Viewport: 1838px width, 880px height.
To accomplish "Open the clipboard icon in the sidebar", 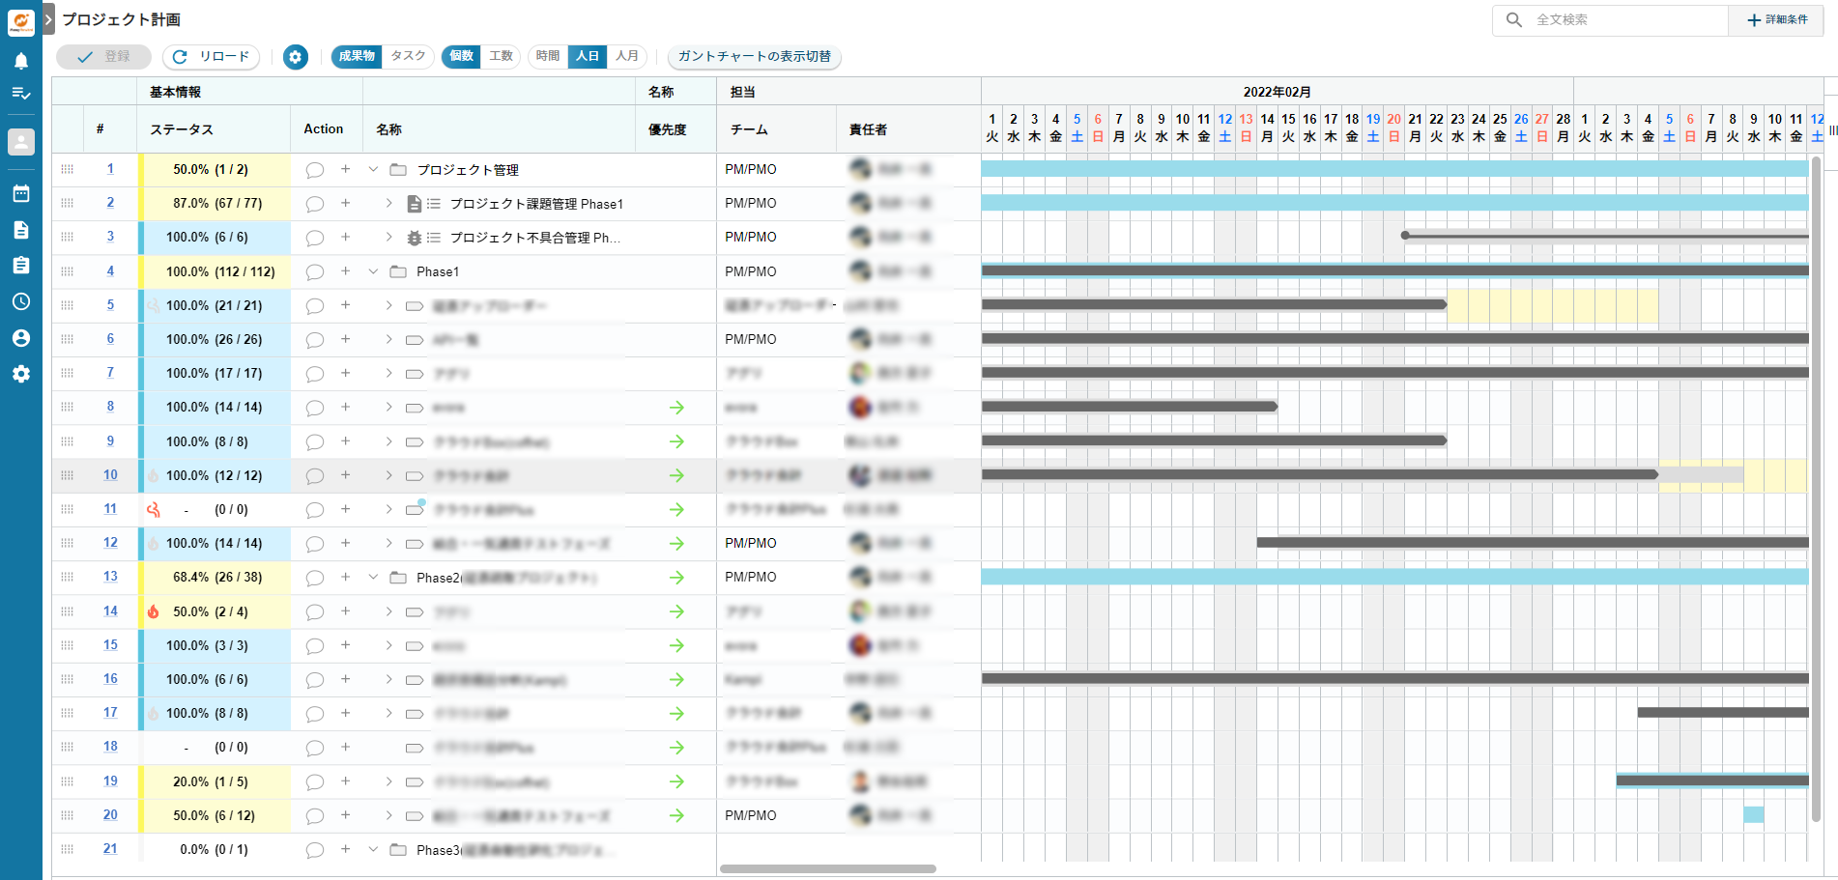I will point(20,265).
